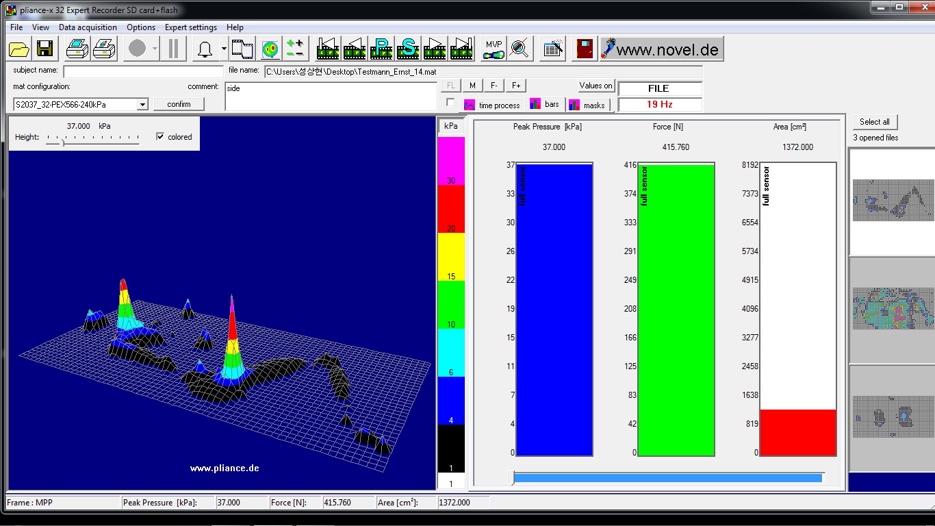Screen dimensions: 935x526
Task: Step back one frame film-strip icon
Action: (x=355, y=49)
